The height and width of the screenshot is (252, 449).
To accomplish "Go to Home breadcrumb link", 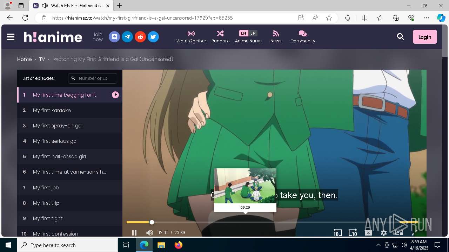I will point(25,59).
